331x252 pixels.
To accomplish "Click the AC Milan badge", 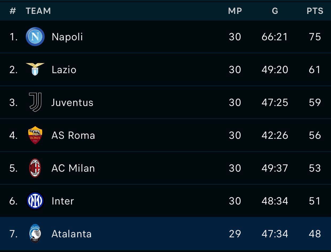I will (35, 168).
